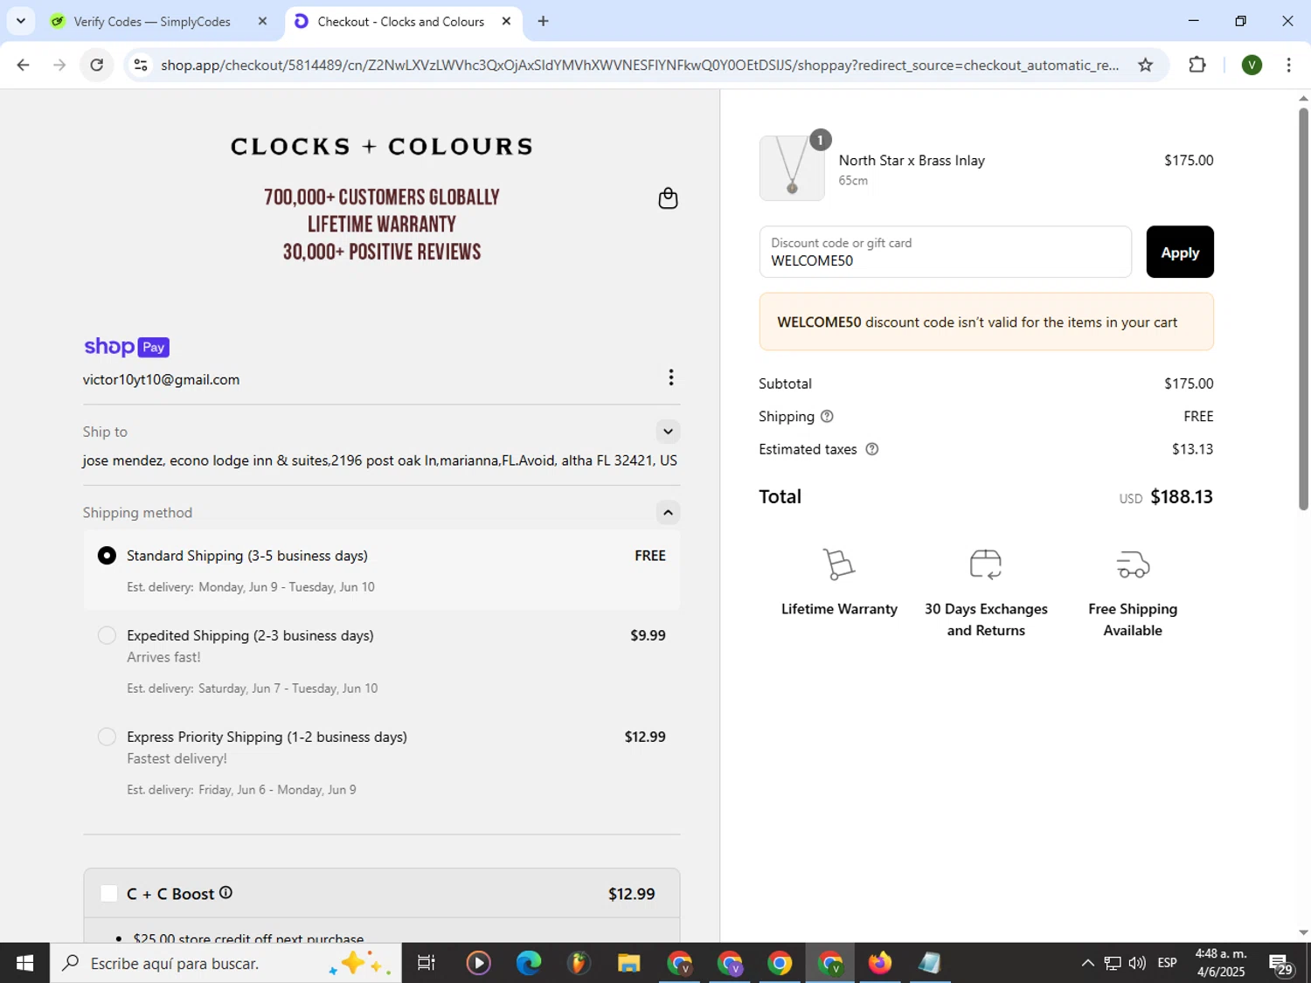
Task: Click the Estimated taxes help icon
Action: [871, 449]
